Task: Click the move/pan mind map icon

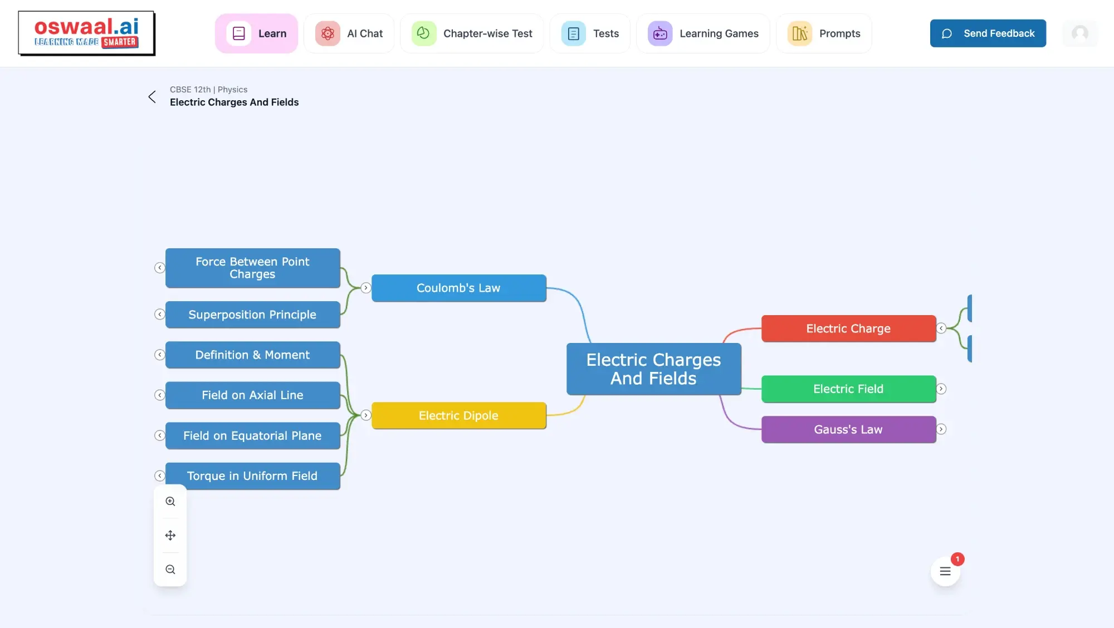Action: (x=170, y=536)
